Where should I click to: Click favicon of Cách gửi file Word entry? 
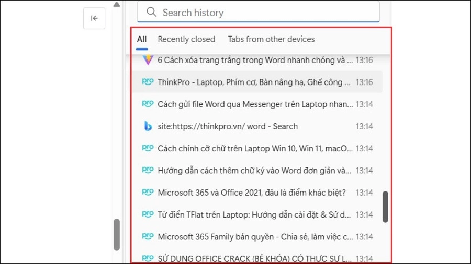(148, 104)
